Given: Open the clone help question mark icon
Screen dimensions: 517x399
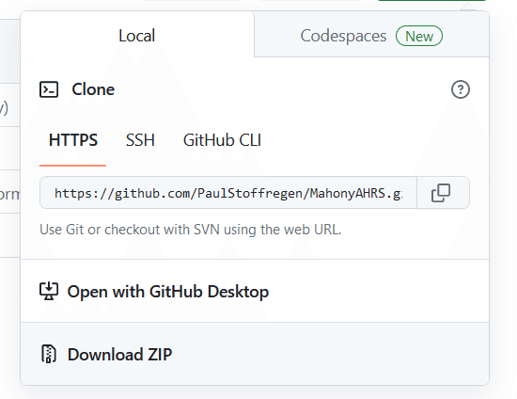Looking at the screenshot, I should tap(461, 89).
